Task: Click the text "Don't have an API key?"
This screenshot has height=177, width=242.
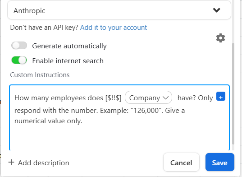Action: pyautogui.click(x=44, y=28)
